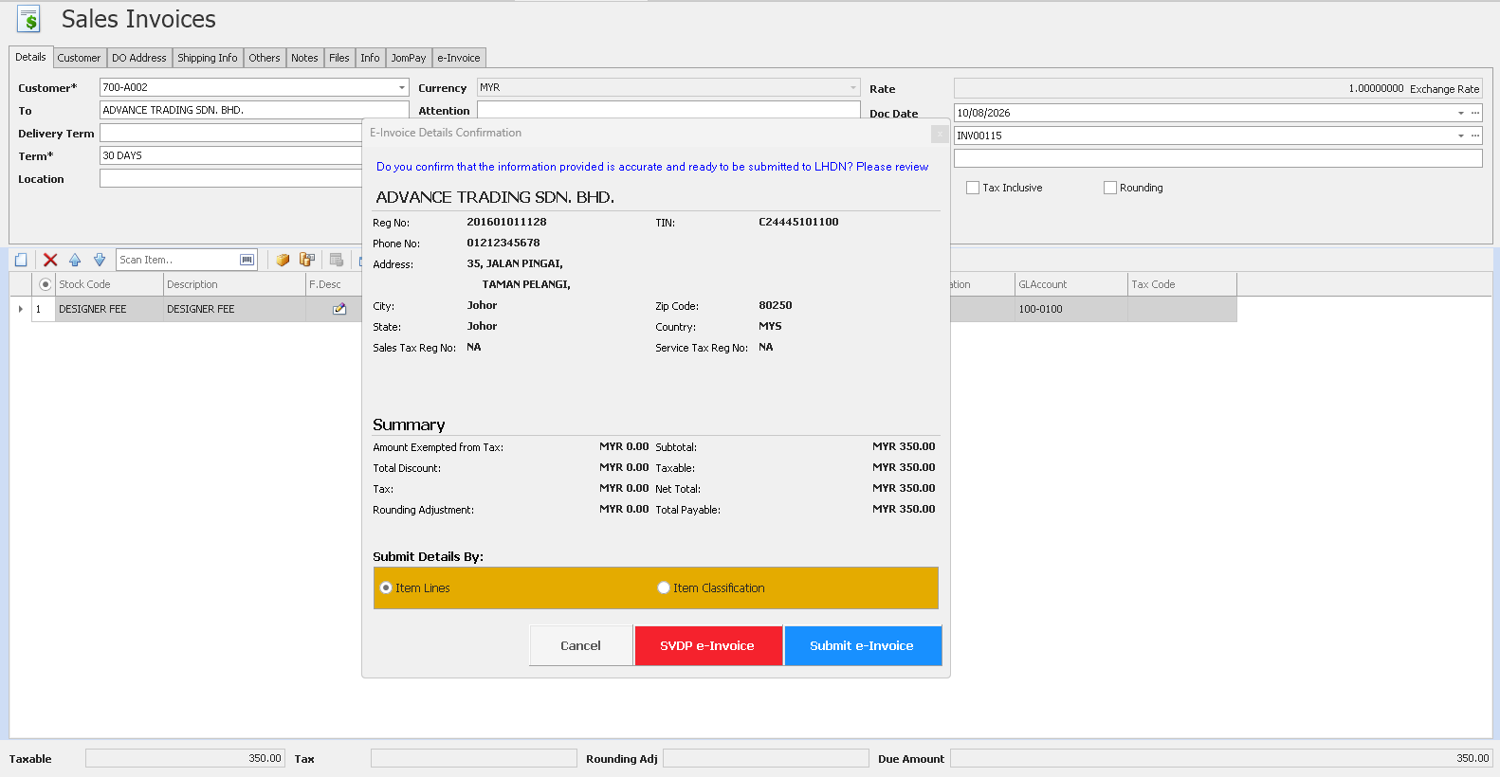Click the Reg No value 201601011128
The width and height of the screenshot is (1500, 777).
tap(506, 222)
